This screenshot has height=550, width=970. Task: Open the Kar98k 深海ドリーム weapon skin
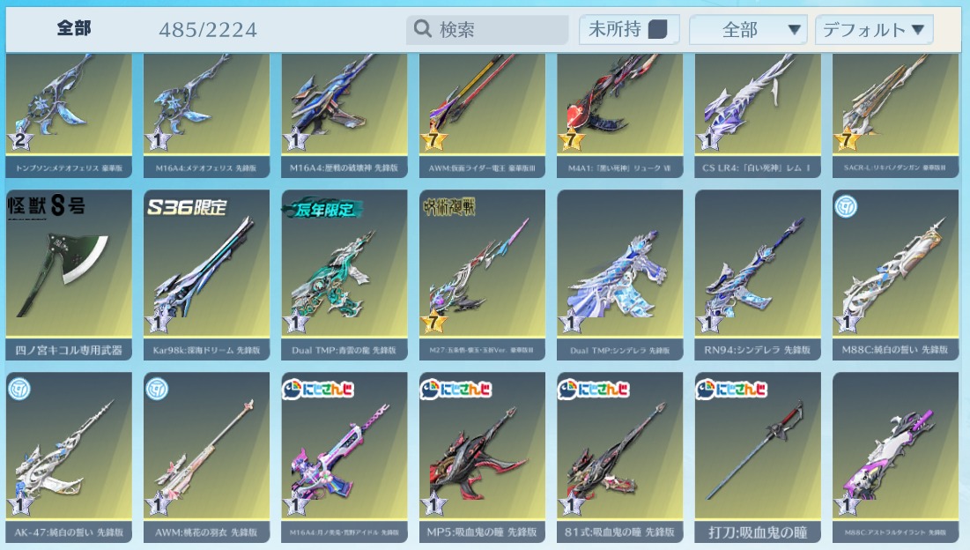click(x=207, y=274)
